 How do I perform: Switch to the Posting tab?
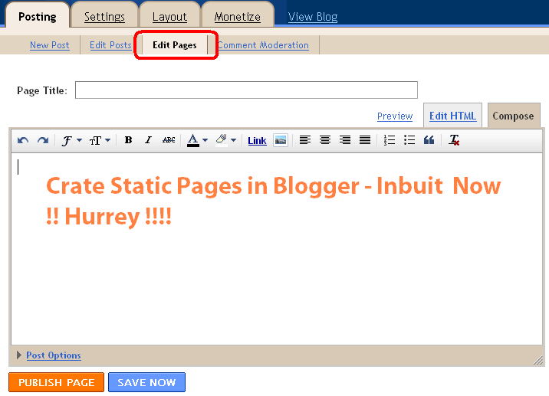[x=37, y=16]
